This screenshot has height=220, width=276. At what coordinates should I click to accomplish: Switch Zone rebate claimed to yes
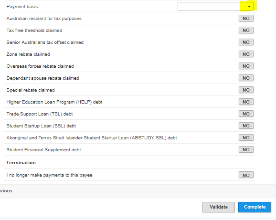click(246, 54)
